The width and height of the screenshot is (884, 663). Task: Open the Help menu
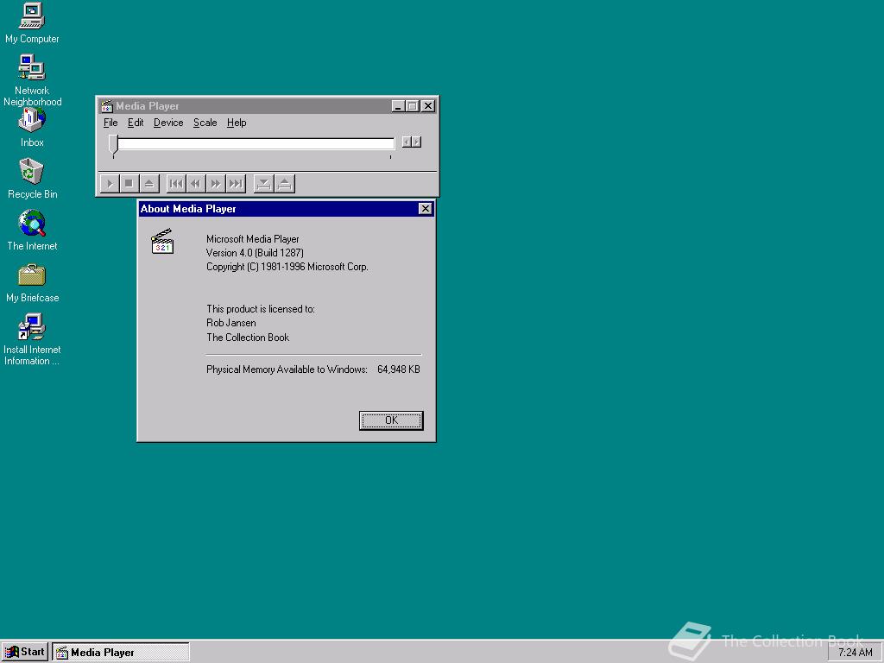click(x=237, y=123)
